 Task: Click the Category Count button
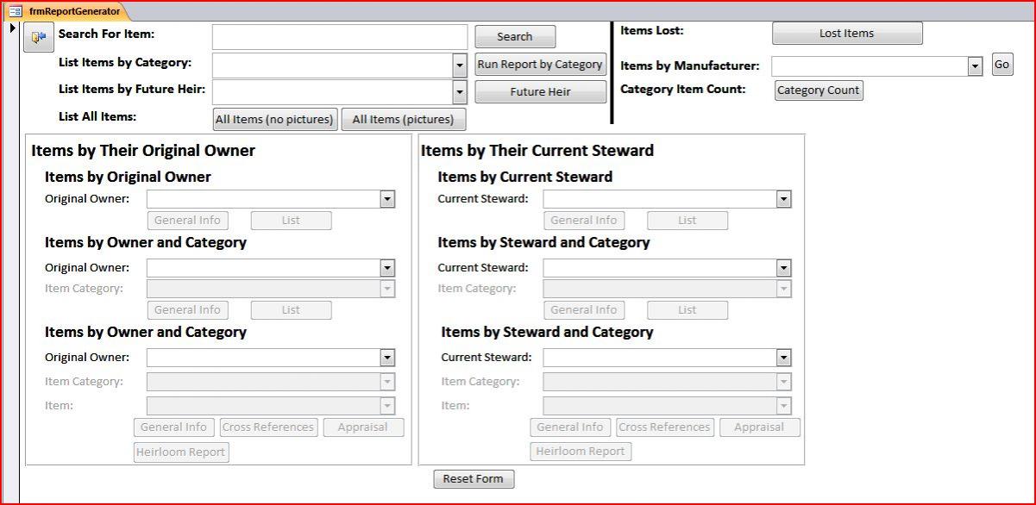(819, 90)
